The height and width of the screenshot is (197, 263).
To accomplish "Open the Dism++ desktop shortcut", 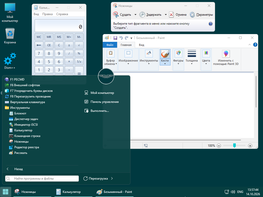I will (10, 61).
